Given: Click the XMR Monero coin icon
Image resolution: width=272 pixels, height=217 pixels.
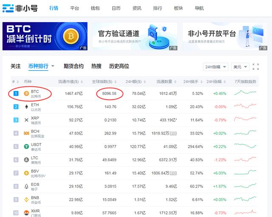Looking at the screenshot, I should coord(26,213).
